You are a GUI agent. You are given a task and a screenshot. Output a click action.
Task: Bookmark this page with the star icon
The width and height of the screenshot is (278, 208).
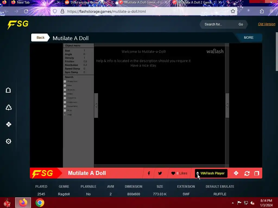click(233, 11)
